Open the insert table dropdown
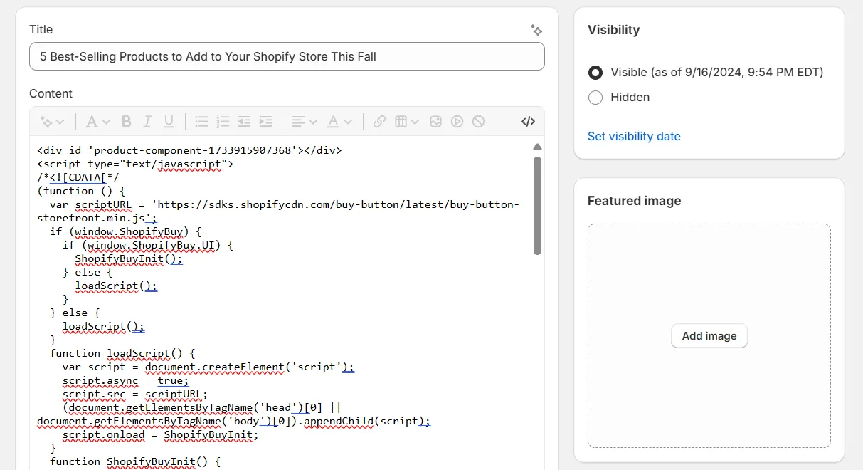The width and height of the screenshot is (863, 470). point(407,122)
